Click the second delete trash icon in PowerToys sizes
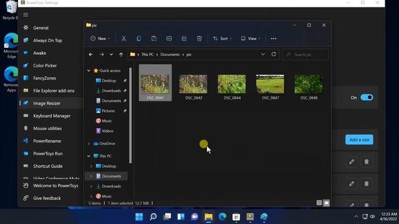Screen dimensions: 399x224 click(367, 184)
